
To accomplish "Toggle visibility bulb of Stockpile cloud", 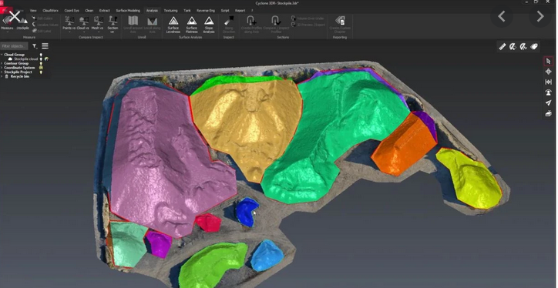I will [x=41, y=59].
